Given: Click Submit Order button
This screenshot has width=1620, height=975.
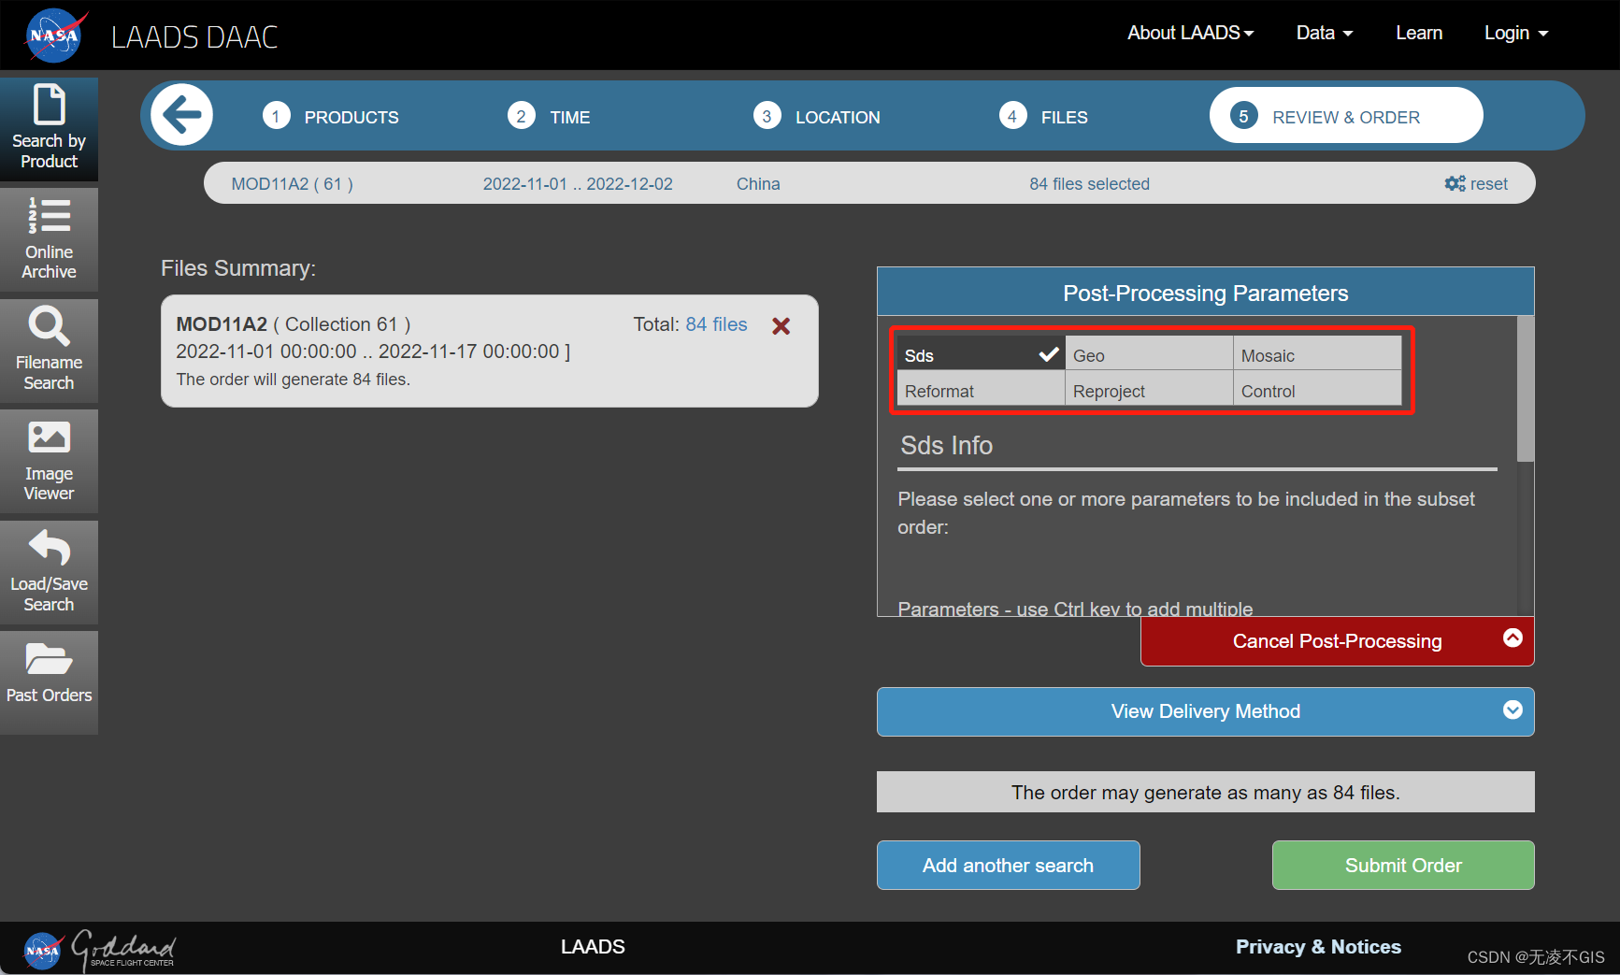Looking at the screenshot, I should tap(1402, 865).
